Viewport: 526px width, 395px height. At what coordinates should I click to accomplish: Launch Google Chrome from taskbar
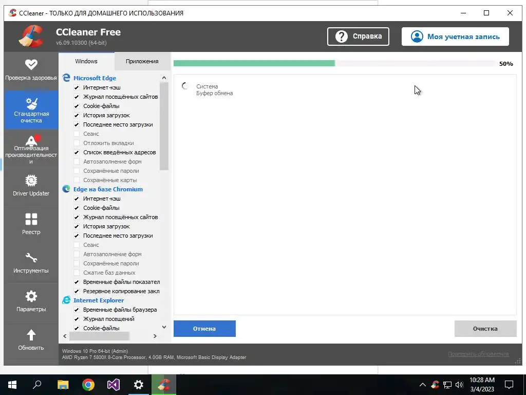coord(88,385)
